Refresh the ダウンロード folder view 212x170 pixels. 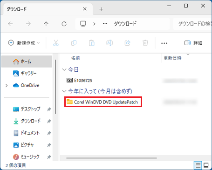tap(64, 24)
